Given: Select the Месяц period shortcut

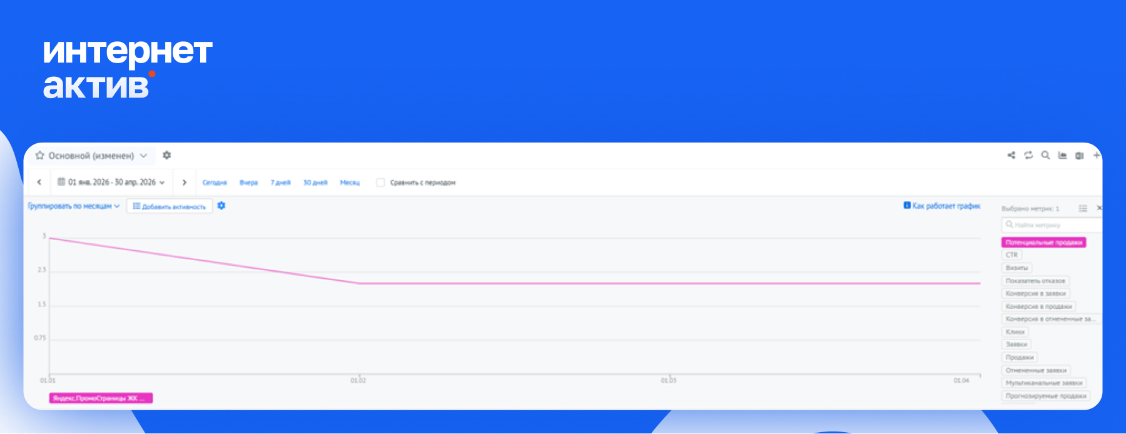Looking at the screenshot, I should (x=350, y=183).
